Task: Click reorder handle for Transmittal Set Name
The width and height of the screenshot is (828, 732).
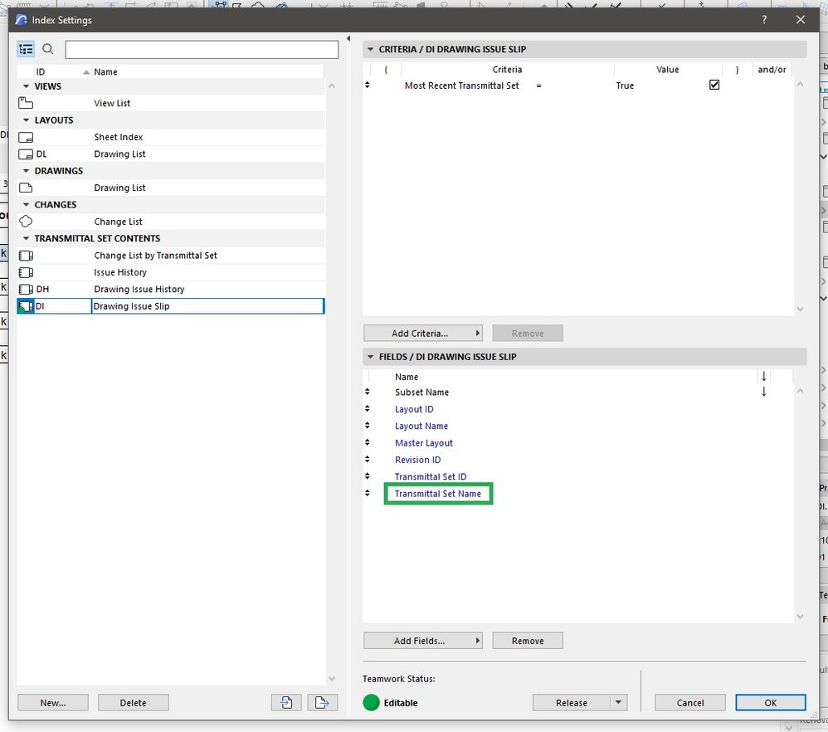Action: pyautogui.click(x=368, y=493)
